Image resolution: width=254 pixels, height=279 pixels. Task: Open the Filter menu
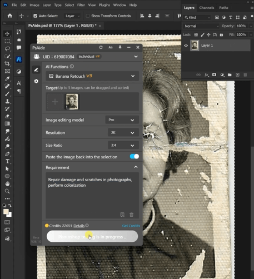[x=81, y=5]
